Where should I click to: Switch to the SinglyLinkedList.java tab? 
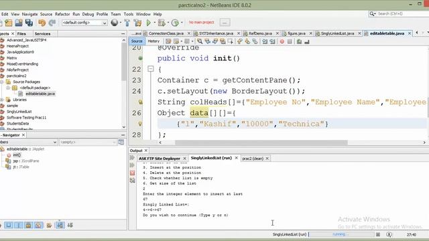337,33
